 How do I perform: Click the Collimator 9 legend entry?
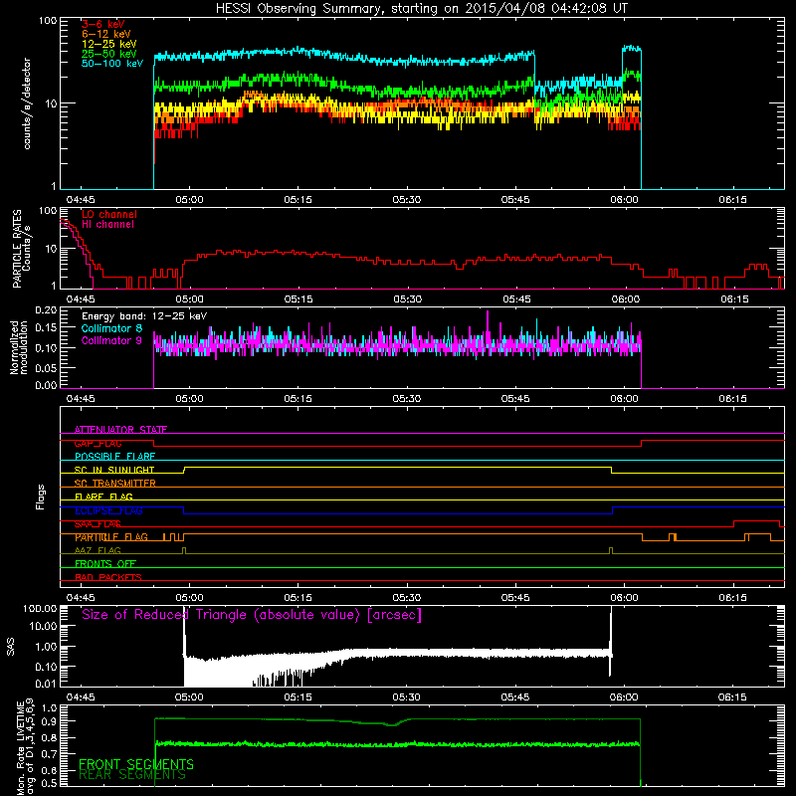(x=111, y=340)
